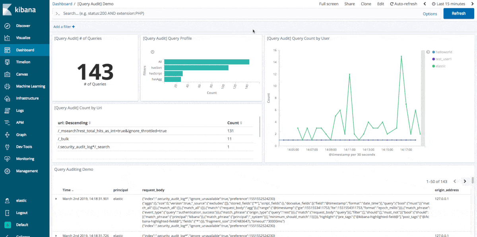Step time range backward with left arrow

pos(425,4)
